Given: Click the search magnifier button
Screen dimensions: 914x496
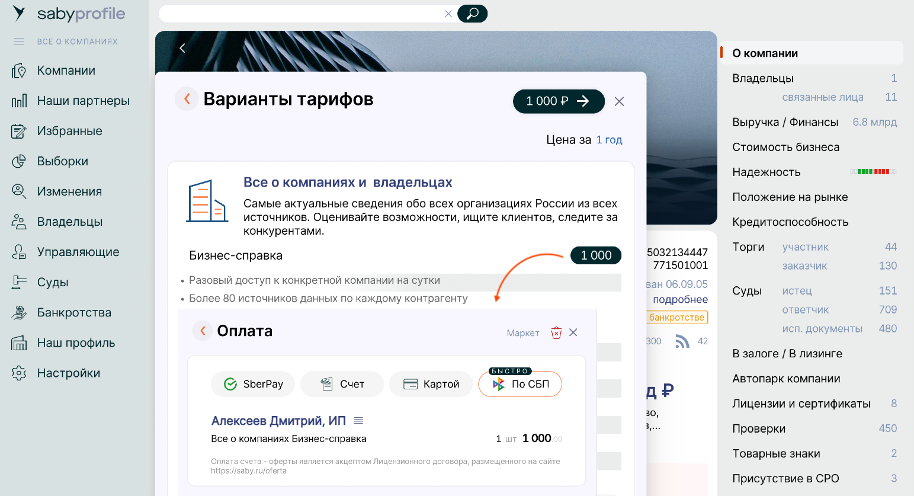Looking at the screenshot, I should pyautogui.click(x=472, y=14).
